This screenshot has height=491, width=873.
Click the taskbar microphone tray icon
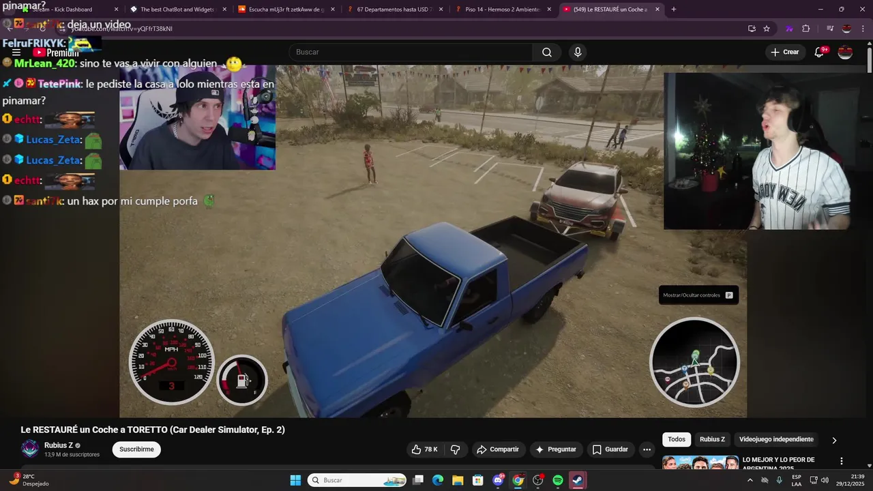point(779,480)
